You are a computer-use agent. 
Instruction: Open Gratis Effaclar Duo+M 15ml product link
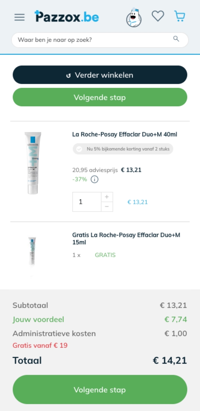pos(126,239)
